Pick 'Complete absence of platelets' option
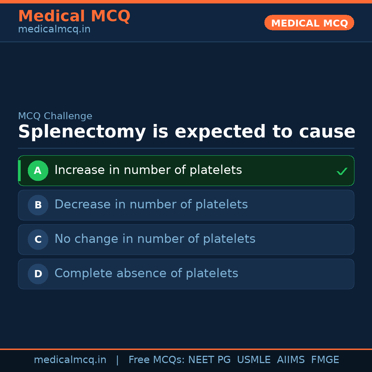 coord(146,273)
